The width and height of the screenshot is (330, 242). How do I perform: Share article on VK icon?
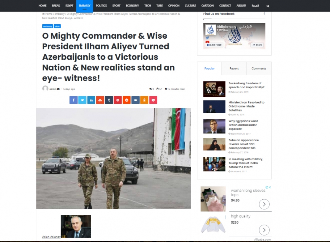135,100
